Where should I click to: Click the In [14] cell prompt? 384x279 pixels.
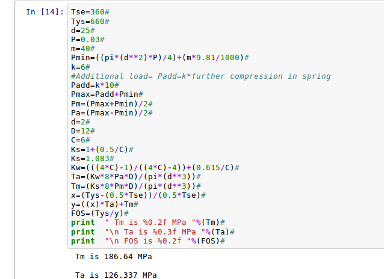[x=45, y=12]
